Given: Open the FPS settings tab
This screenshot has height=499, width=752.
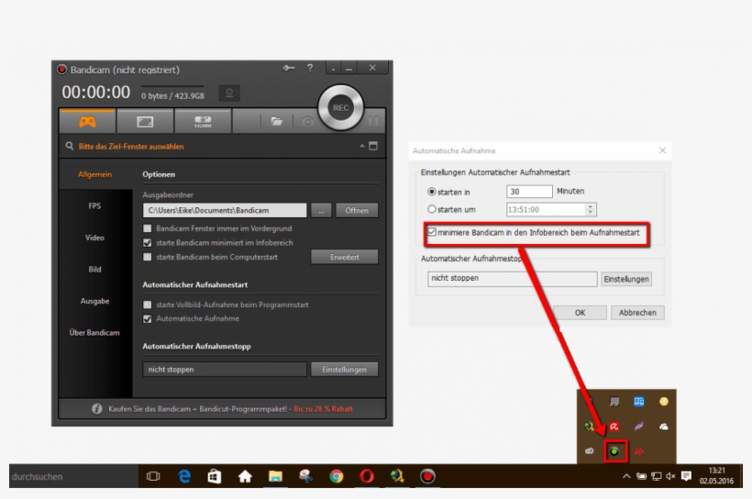Looking at the screenshot, I should (94, 206).
